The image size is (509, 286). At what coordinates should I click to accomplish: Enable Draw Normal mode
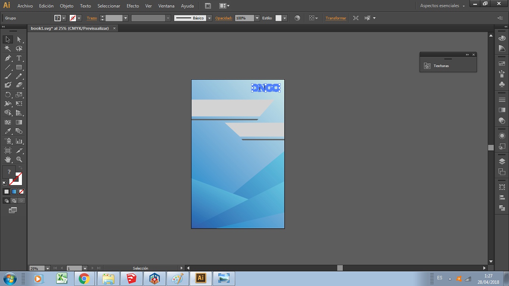[x=7, y=201]
